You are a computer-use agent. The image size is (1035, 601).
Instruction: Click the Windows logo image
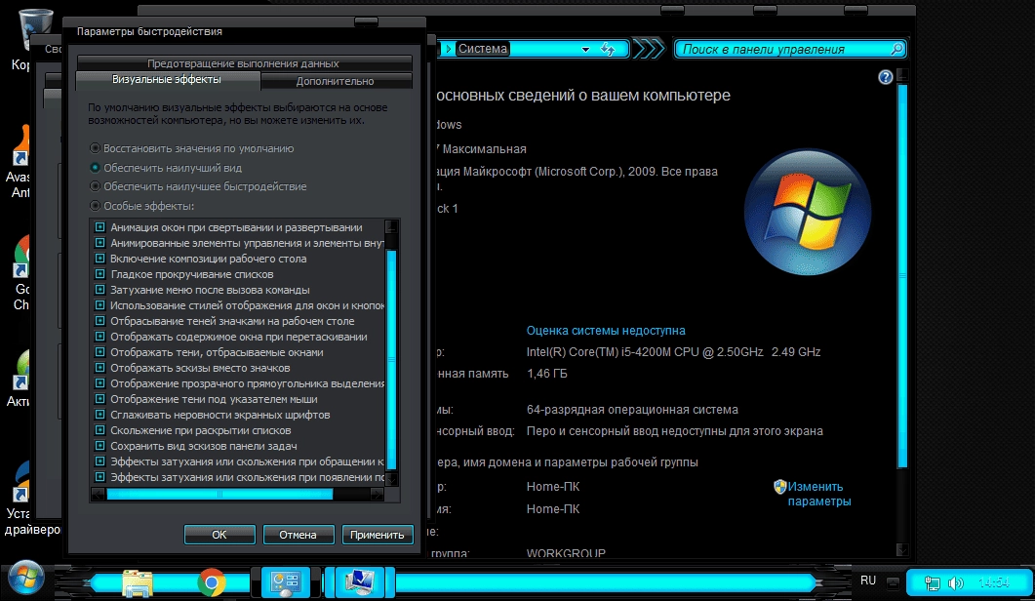pos(808,212)
